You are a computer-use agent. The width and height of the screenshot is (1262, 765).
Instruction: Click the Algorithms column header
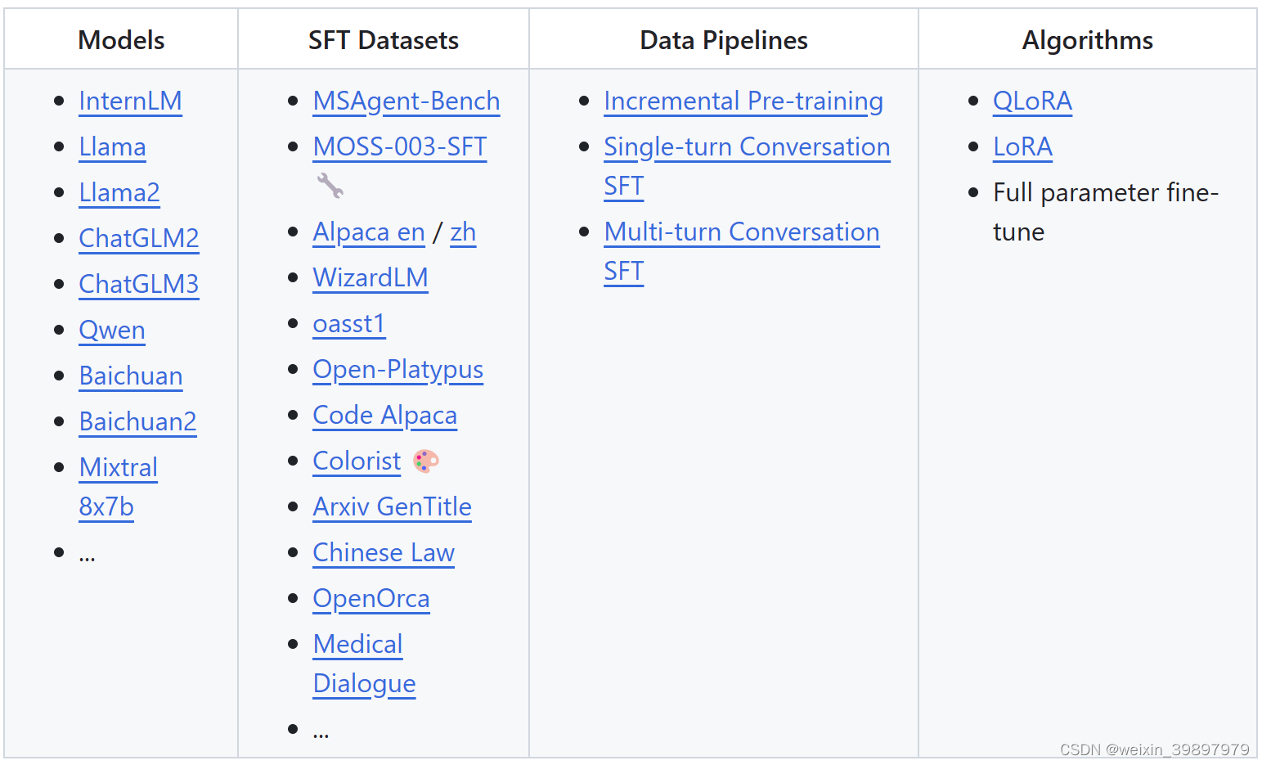tap(1087, 40)
